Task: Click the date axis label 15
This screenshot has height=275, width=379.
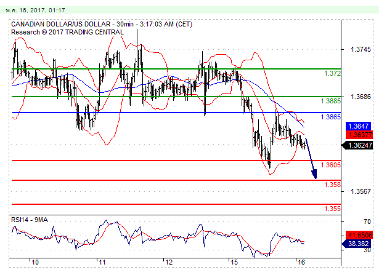Action: [x=234, y=262]
